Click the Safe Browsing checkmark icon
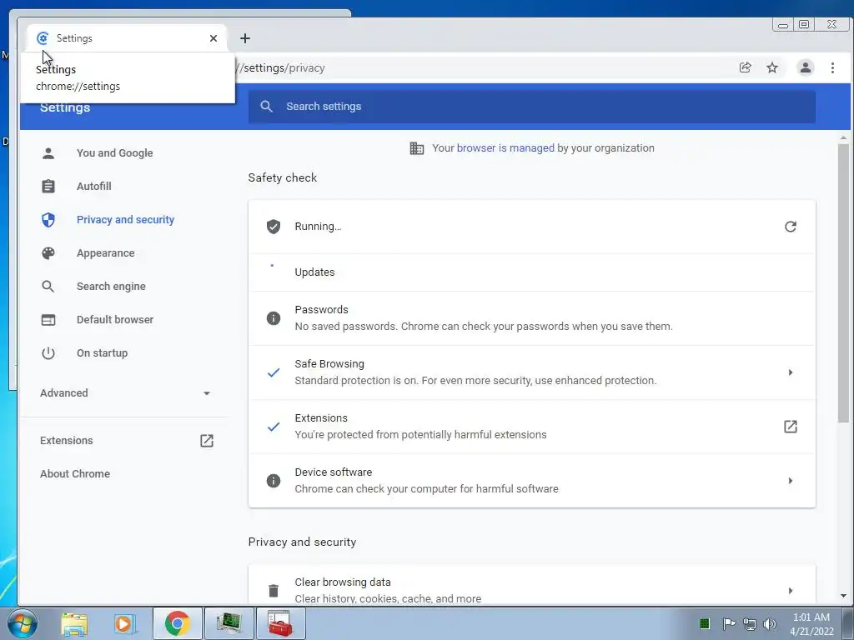 (274, 372)
